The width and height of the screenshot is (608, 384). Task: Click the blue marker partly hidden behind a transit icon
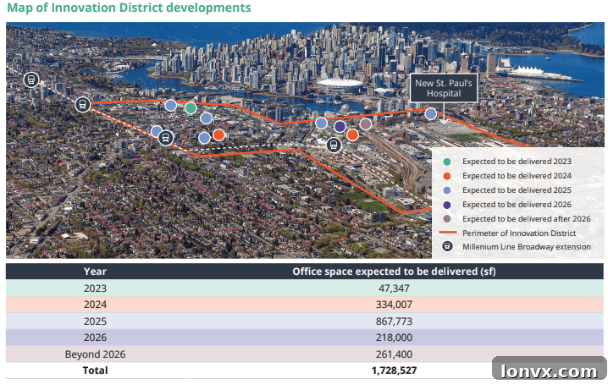157,131
